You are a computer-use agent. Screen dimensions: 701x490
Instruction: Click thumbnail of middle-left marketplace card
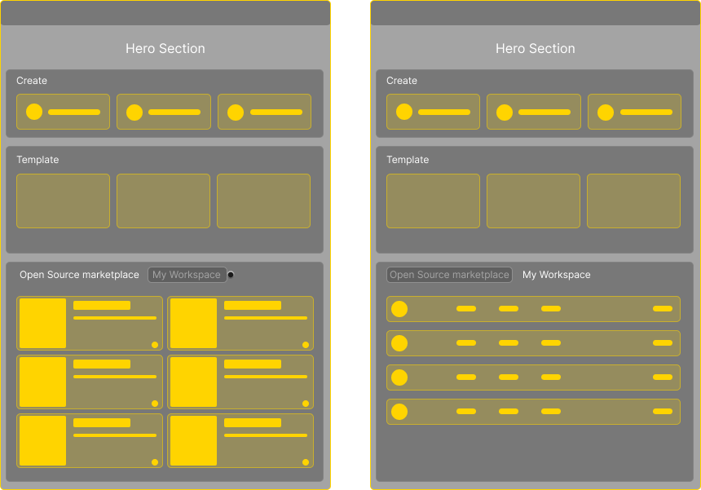pyautogui.click(x=42, y=382)
